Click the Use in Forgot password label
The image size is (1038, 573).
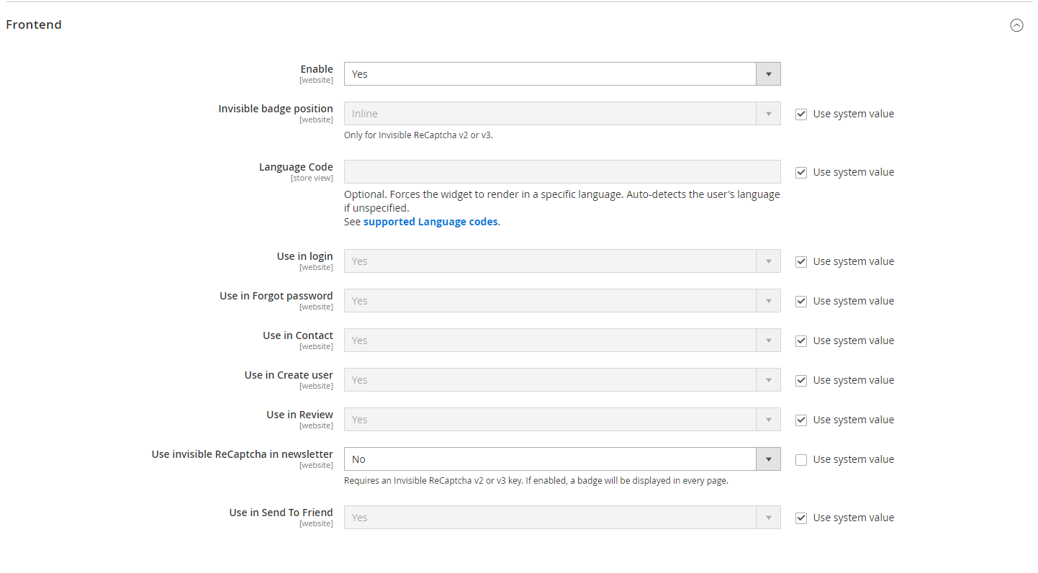click(x=276, y=296)
